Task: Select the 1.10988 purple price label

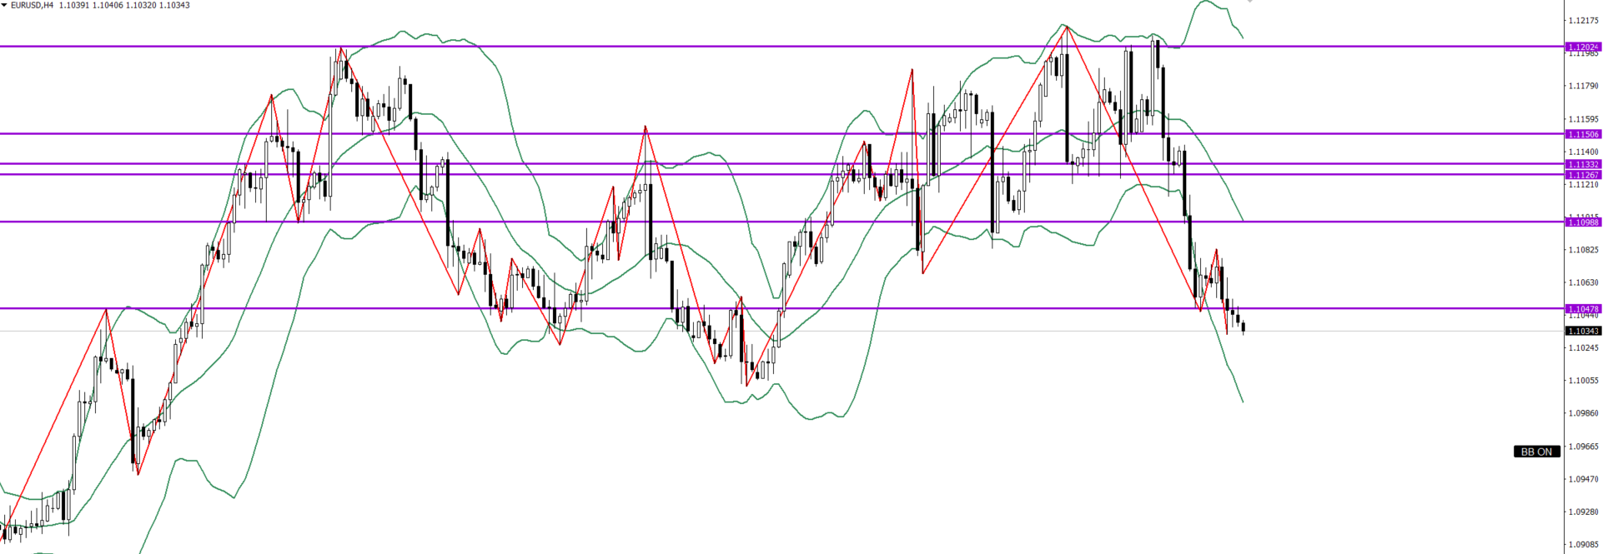Action: click(1583, 222)
